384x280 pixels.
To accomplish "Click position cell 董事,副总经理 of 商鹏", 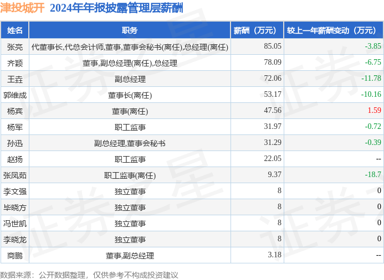I will coord(130,256).
